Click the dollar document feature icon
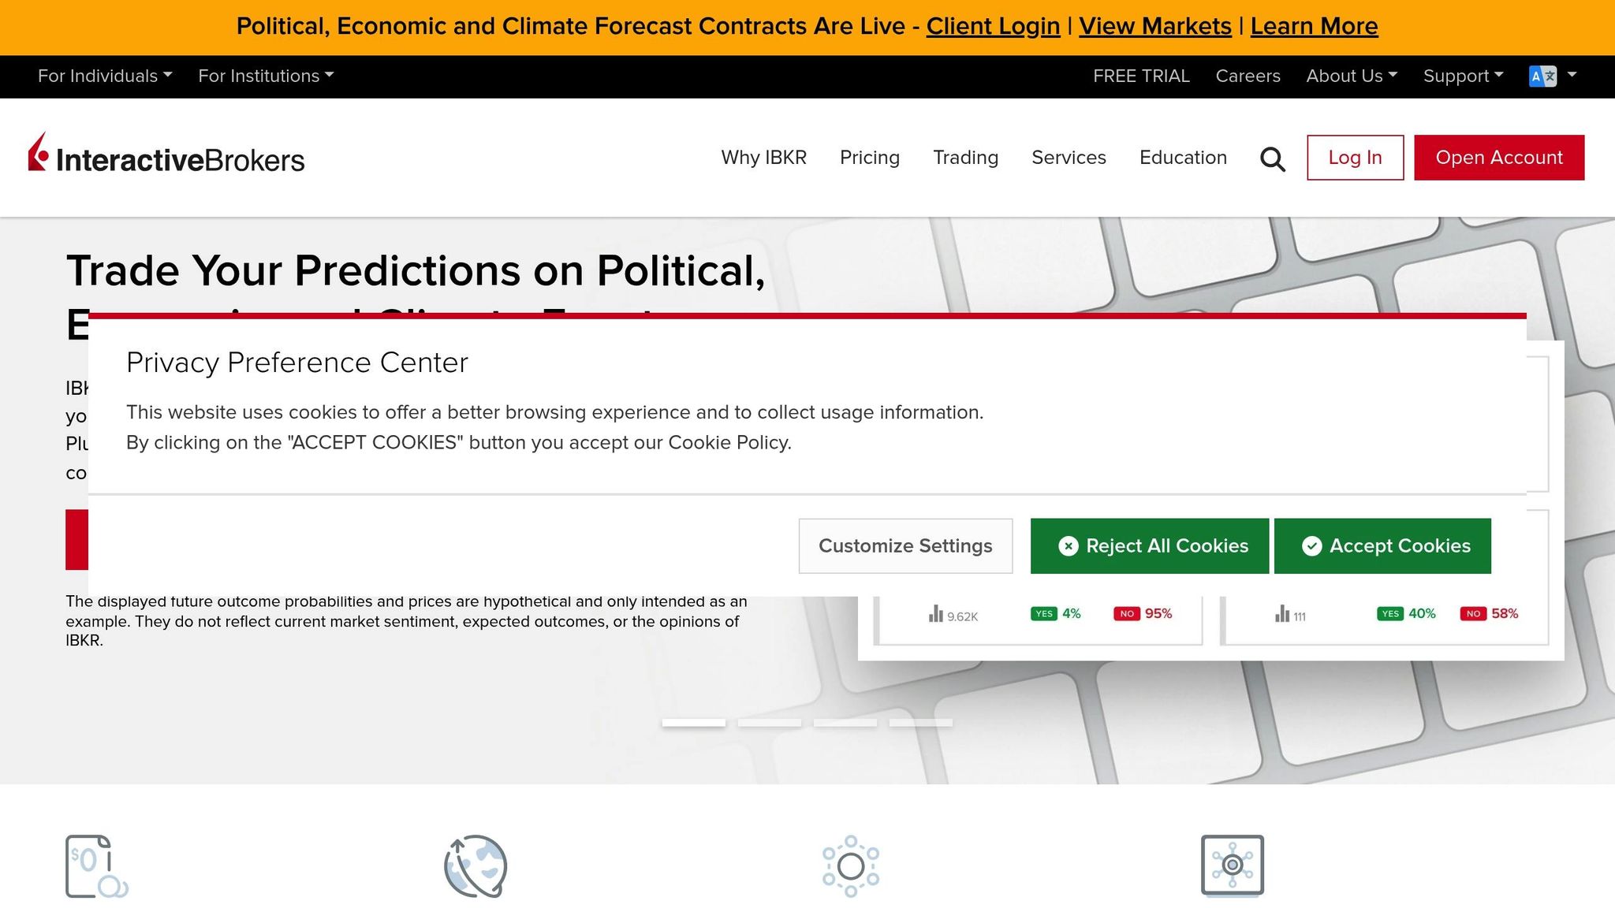Image resolution: width=1615 pixels, height=908 pixels. coord(96,865)
